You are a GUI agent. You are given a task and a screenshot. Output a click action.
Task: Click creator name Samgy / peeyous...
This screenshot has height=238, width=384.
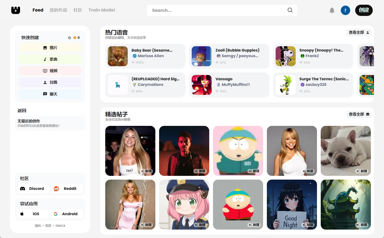[240, 56]
